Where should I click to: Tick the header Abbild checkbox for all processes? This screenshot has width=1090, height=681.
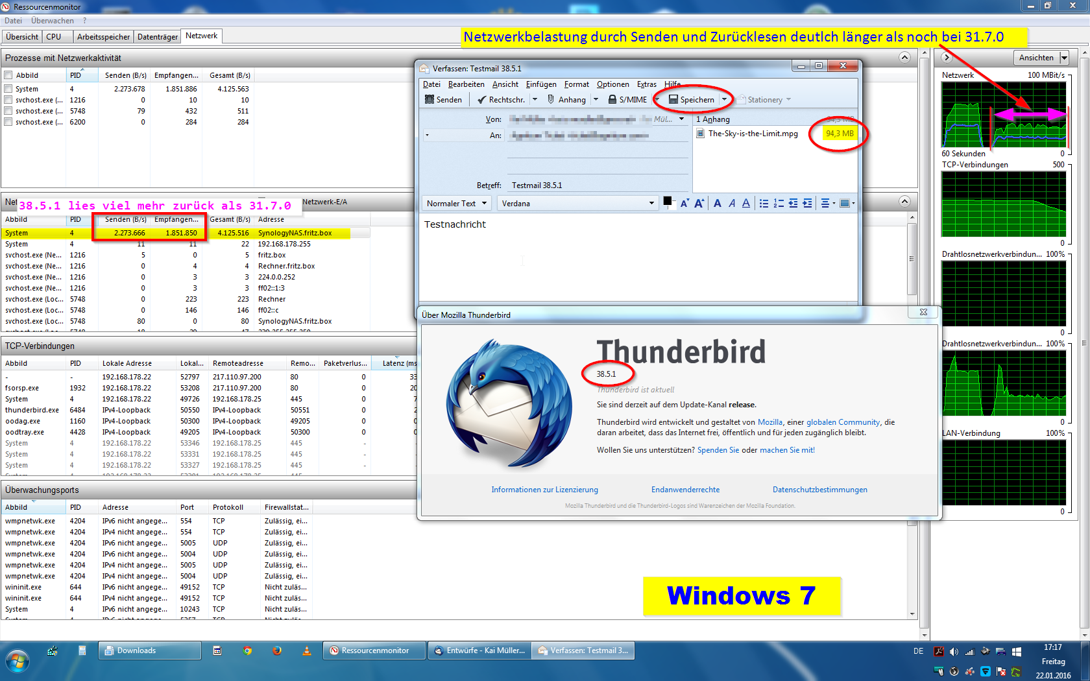click(8, 75)
